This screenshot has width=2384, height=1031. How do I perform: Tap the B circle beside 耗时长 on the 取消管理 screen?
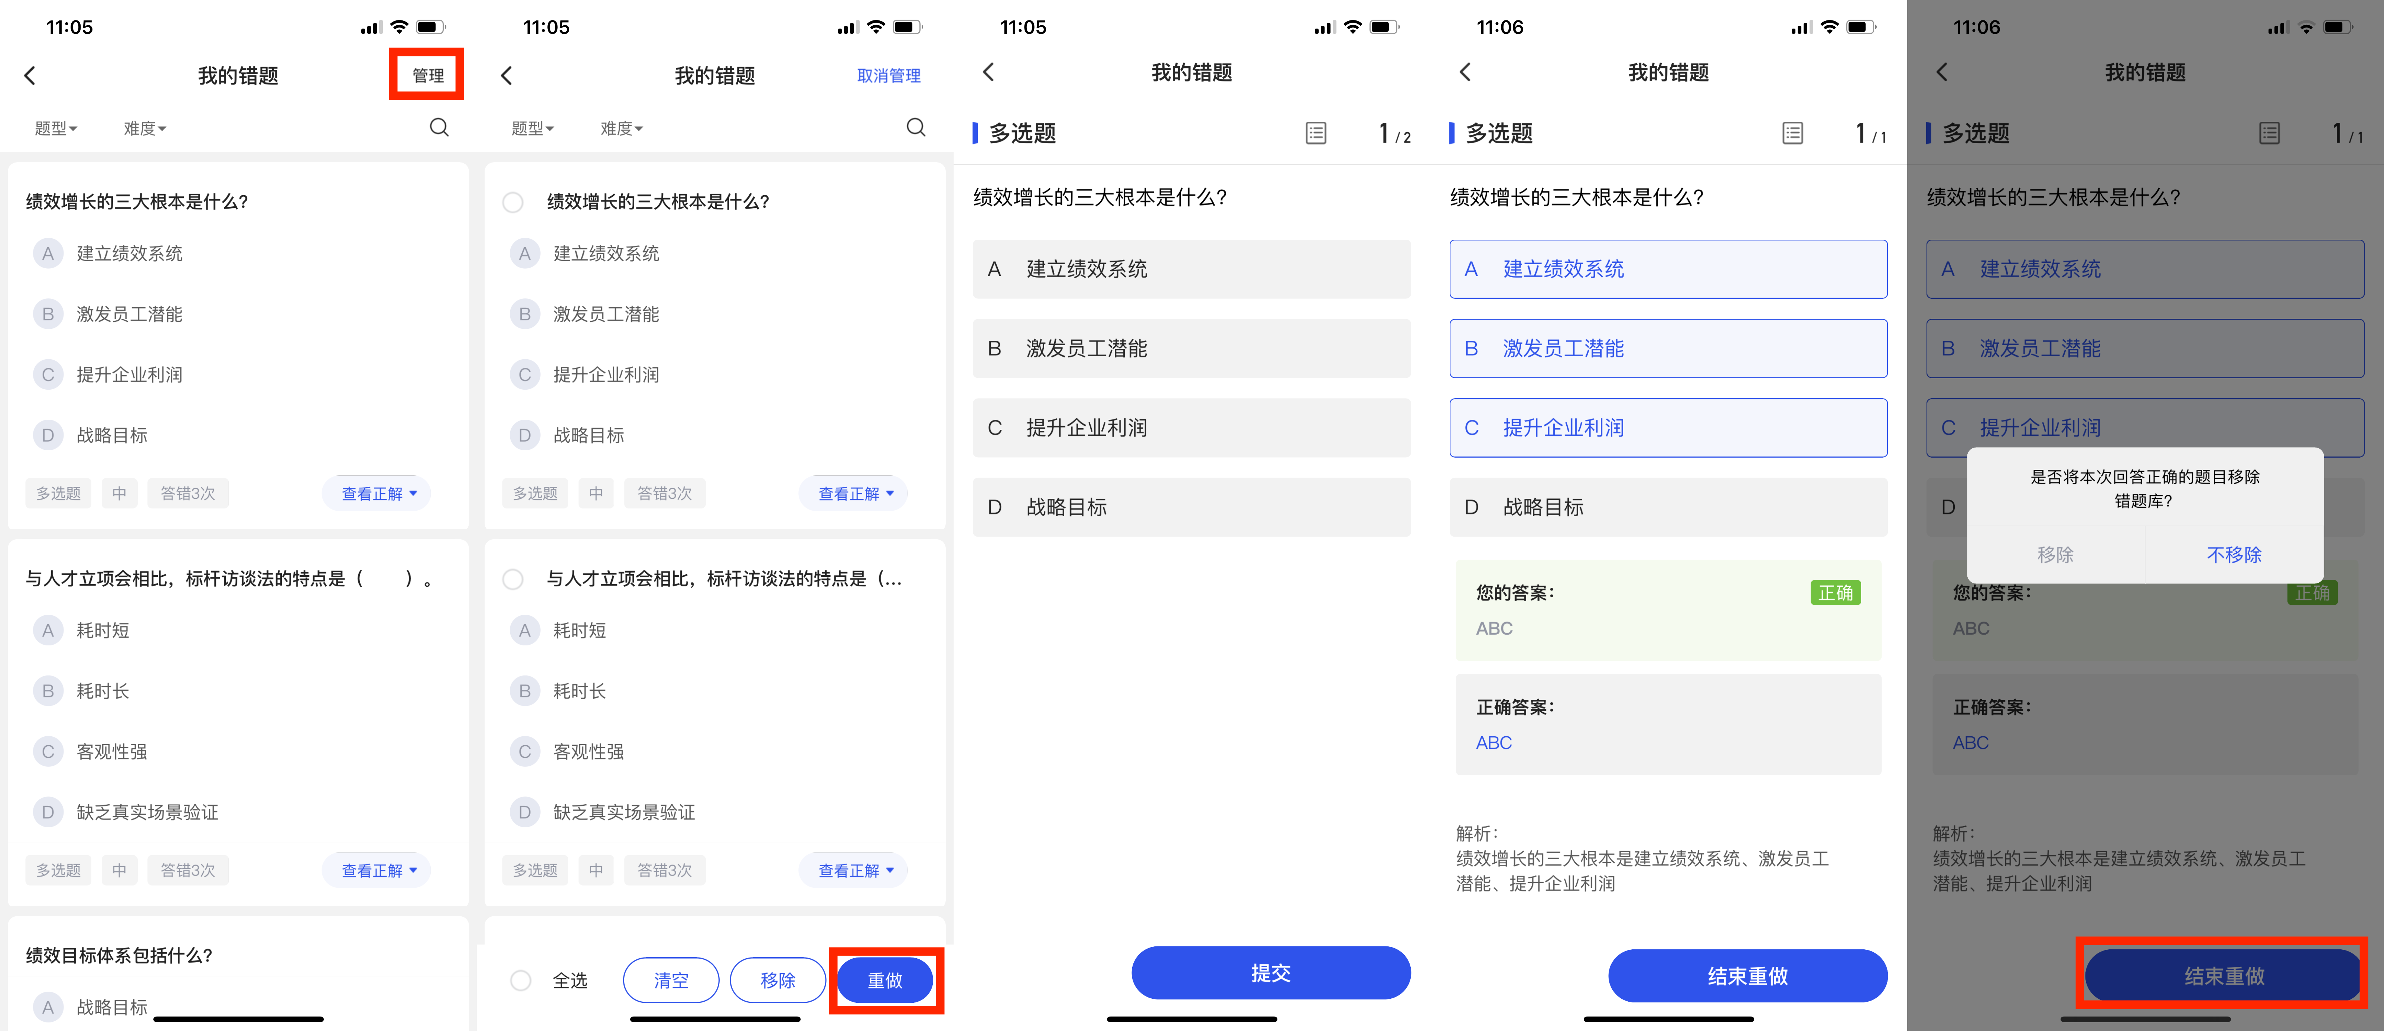(x=525, y=691)
